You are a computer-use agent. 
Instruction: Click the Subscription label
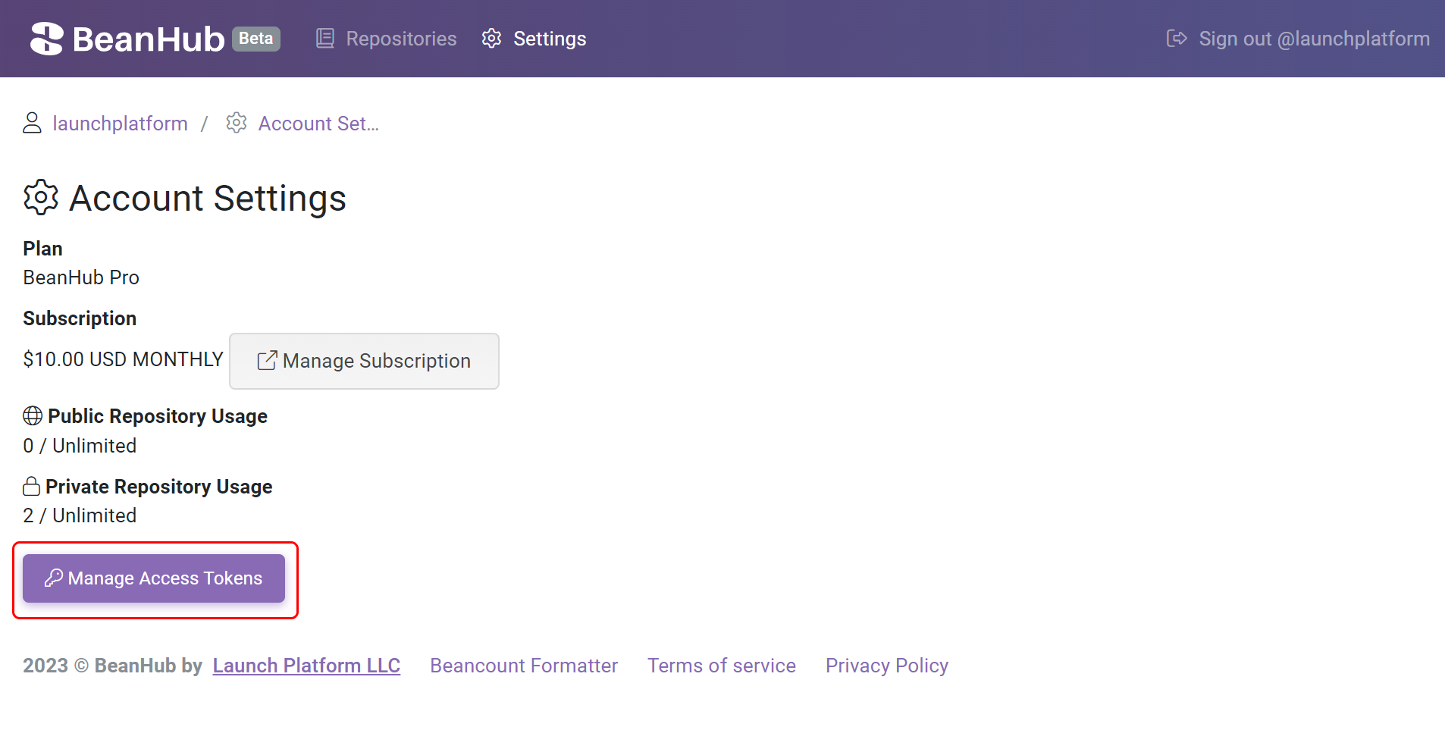click(80, 318)
